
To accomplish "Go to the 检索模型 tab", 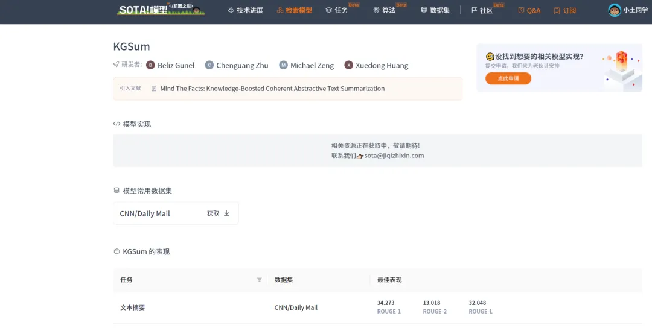I will (295, 10).
